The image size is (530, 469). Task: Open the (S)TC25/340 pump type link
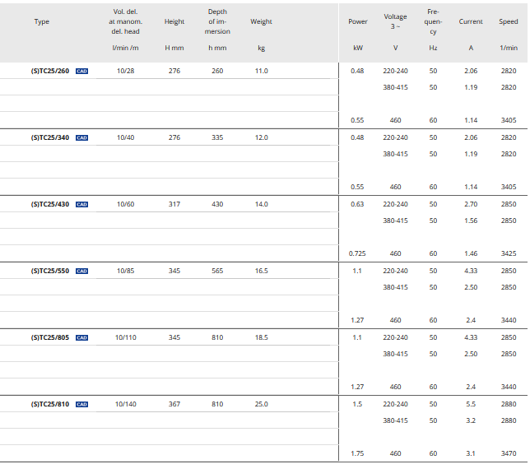50,137
